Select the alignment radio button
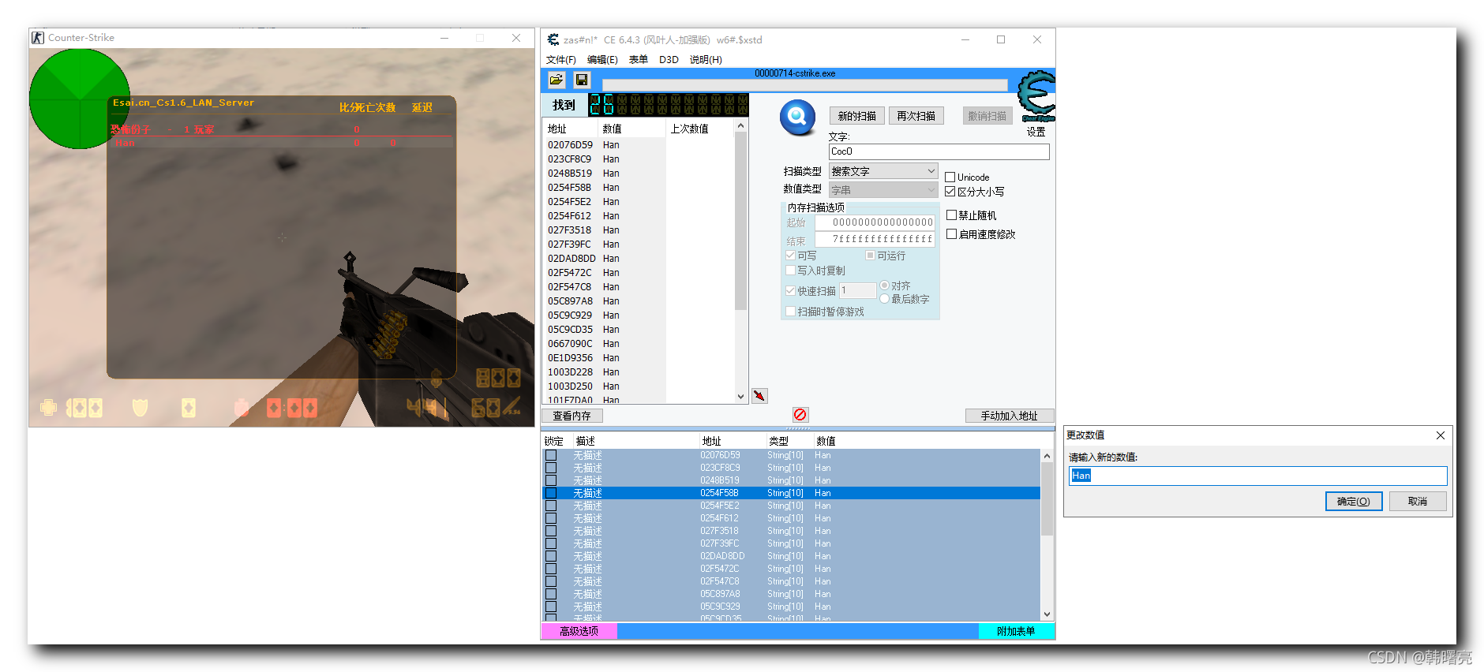The height and width of the screenshot is (672, 1484). tap(884, 286)
